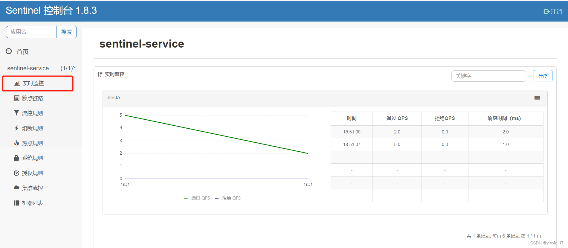Open 簇点链路 in the sidebar
This screenshot has height=248, width=568.
32,98
